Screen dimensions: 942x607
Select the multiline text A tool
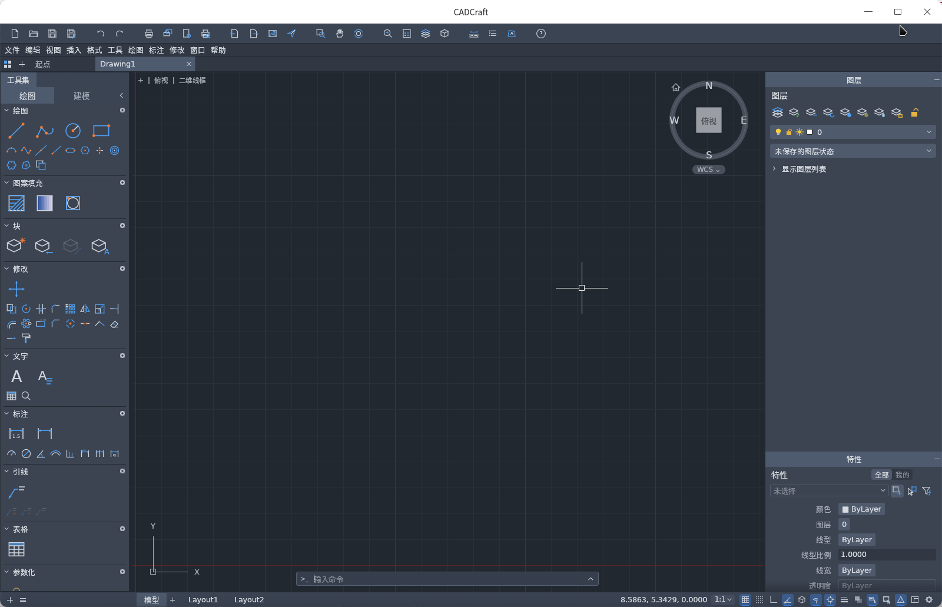[x=16, y=376]
